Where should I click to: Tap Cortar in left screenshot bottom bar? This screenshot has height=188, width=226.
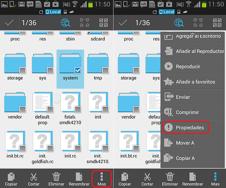pyautogui.click(x=33, y=179)
